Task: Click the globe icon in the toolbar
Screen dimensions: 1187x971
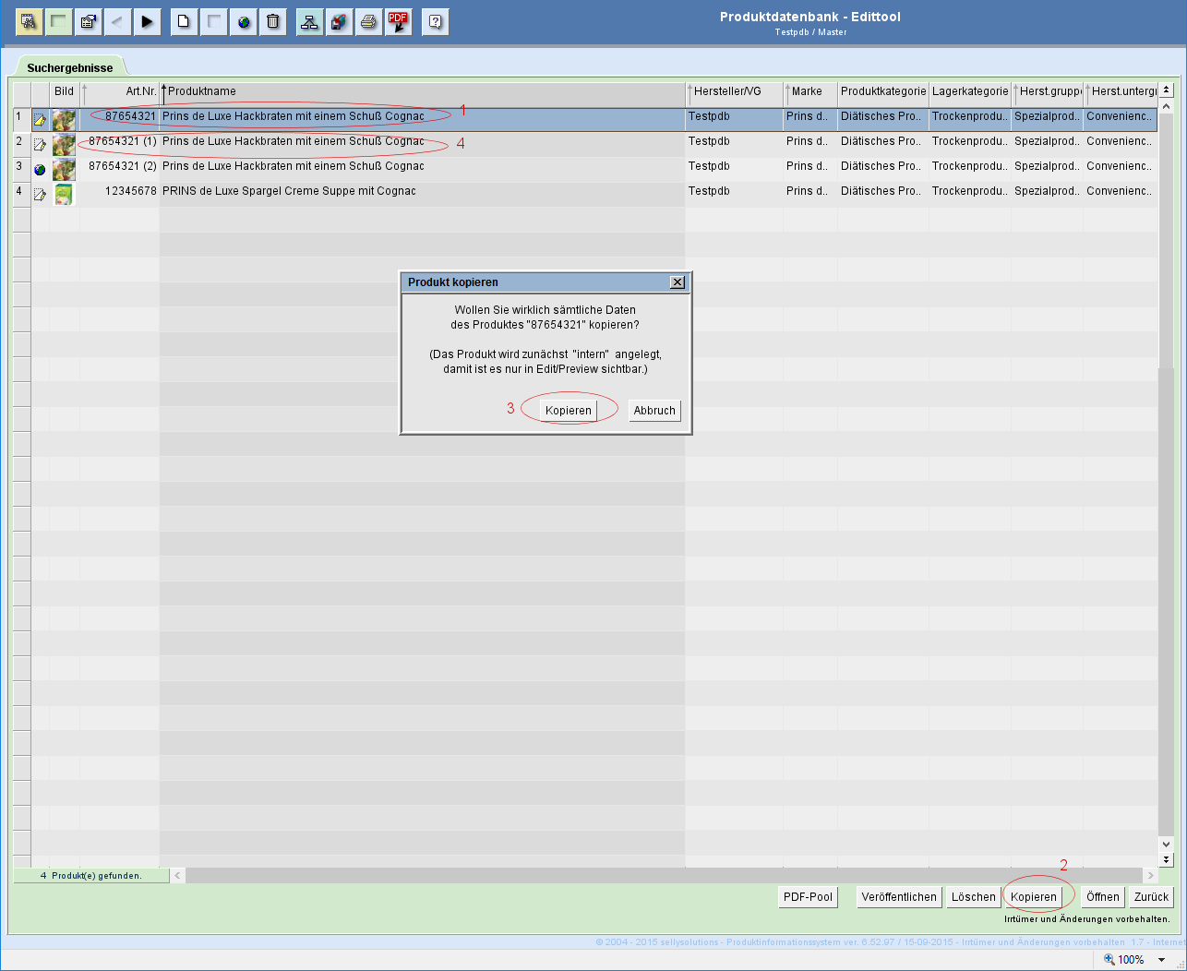Action: [244, 21]
